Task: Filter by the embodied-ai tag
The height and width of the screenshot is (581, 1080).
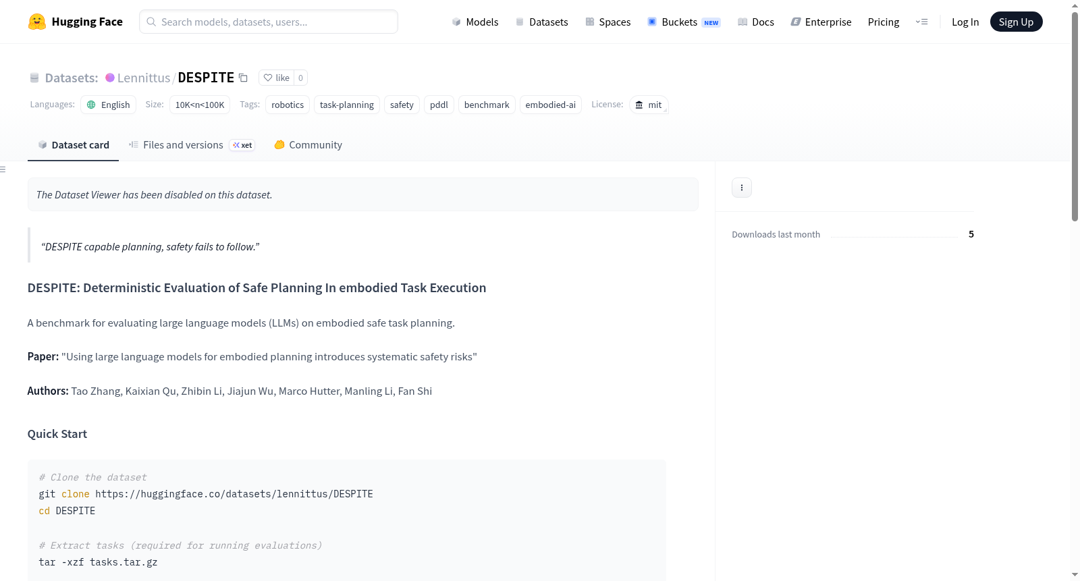Action: (551, 105)
